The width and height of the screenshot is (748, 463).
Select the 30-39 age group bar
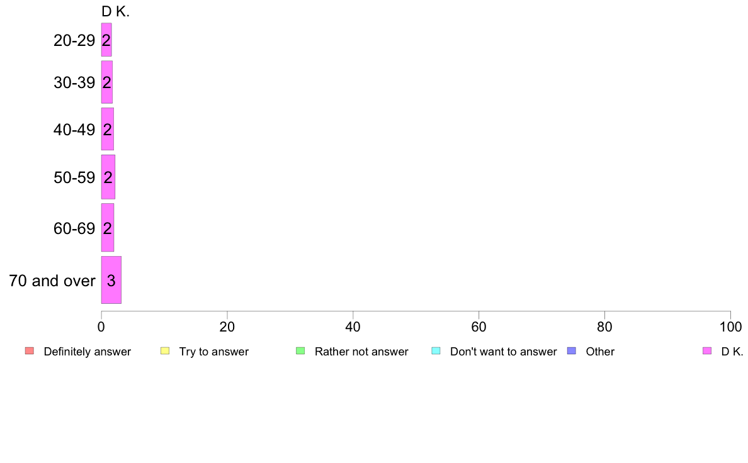(107, 82)
